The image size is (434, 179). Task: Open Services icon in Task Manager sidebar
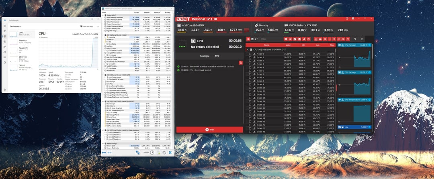(x=5, y=63)
